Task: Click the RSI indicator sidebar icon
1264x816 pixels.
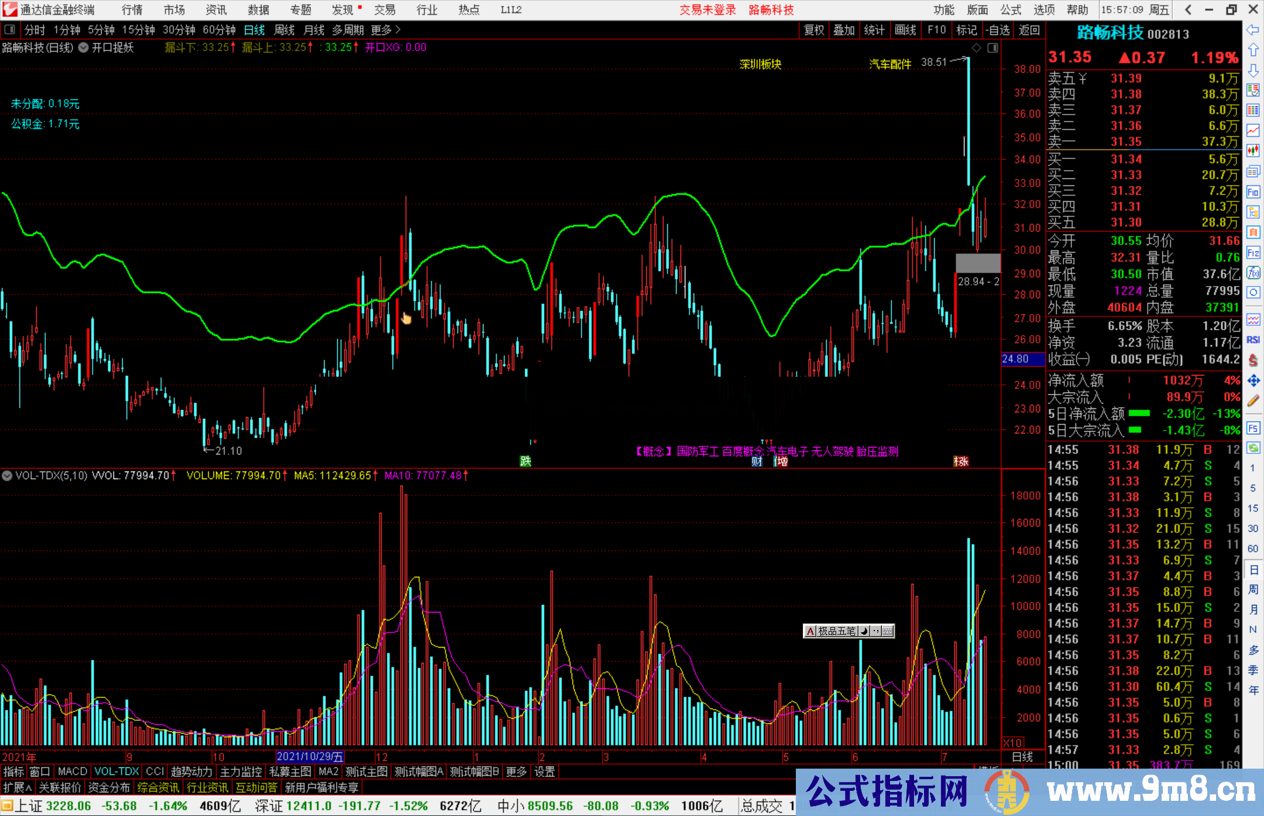Action: (x=1253, y=340)
